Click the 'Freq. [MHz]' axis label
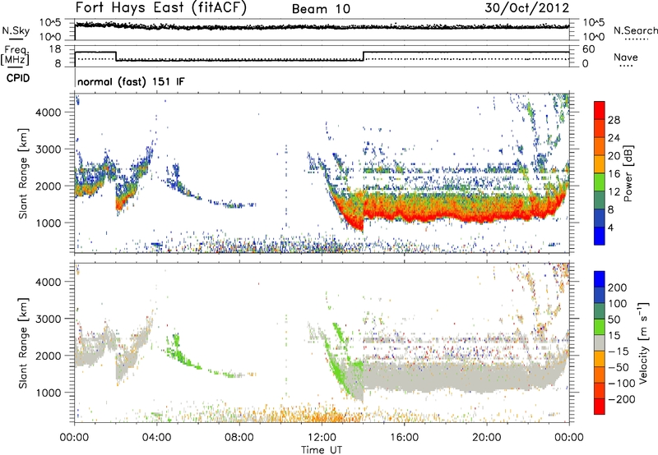This screenshot has height=455, width=658. pos(15,55)
